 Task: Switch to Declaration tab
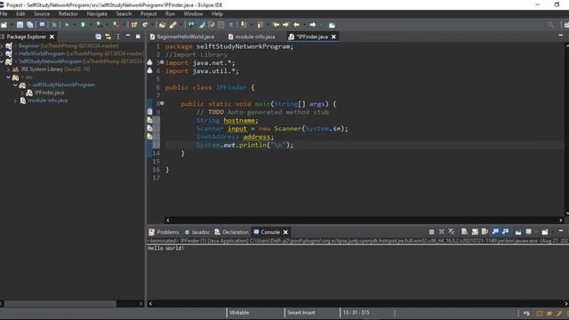pyautogui.click(x=231, y=232)
